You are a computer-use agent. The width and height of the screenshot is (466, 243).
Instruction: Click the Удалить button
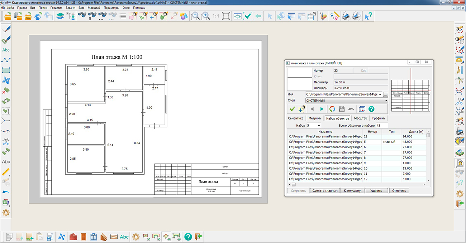(x=376, y=191)
